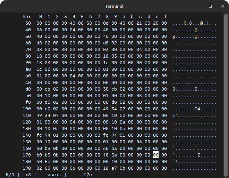
Task: Click the R/O read-only indicator in status bar
Action: click(x=10, y=175)
